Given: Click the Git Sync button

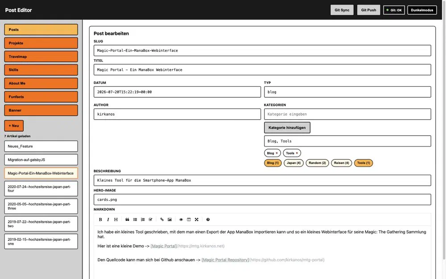Looking at the screenshot, I should coord(342,10).
